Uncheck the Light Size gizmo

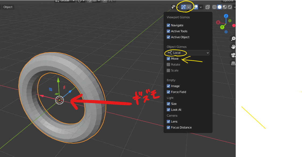point(168,104)
